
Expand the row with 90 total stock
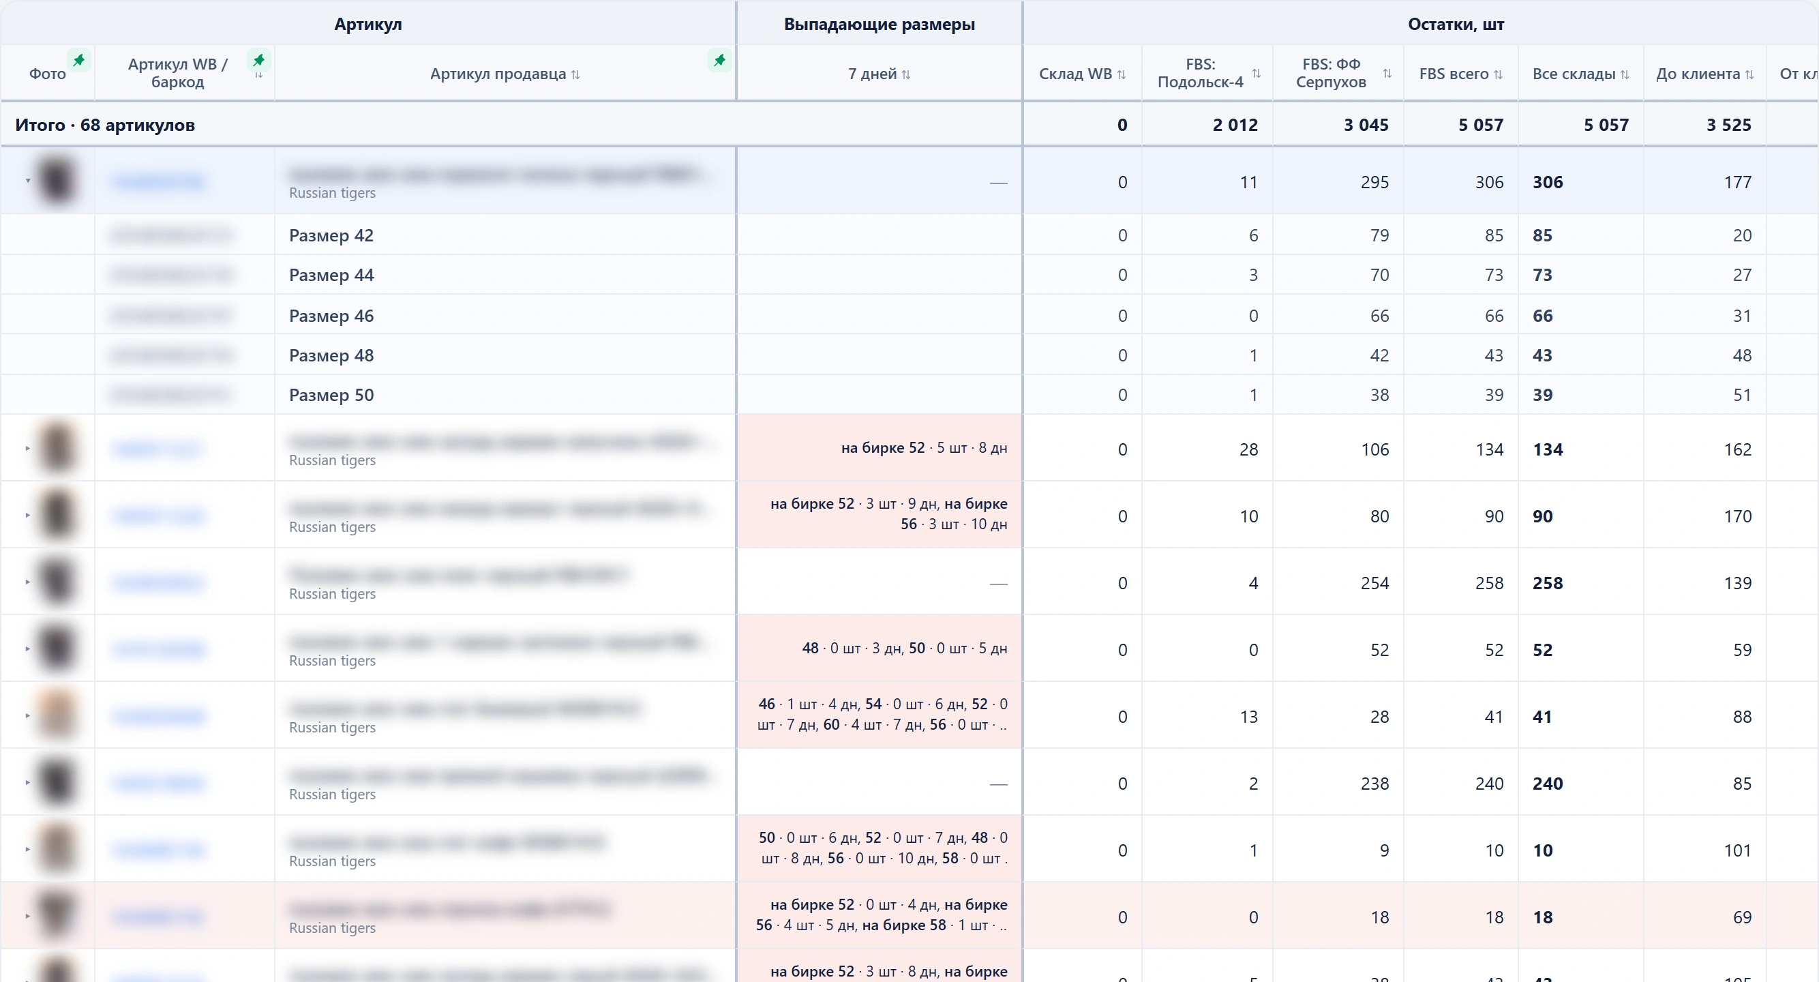[27, 515]
